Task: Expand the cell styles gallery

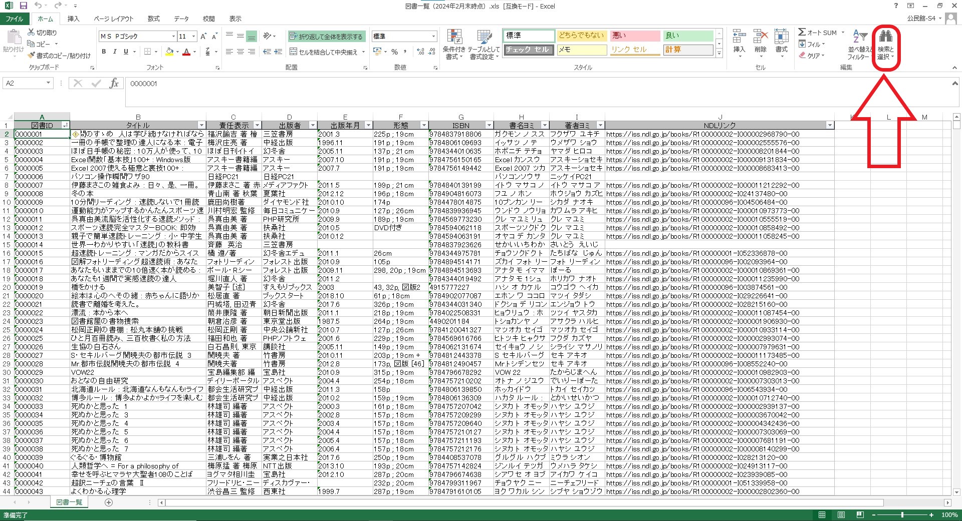Action: [x=719, y=52]
